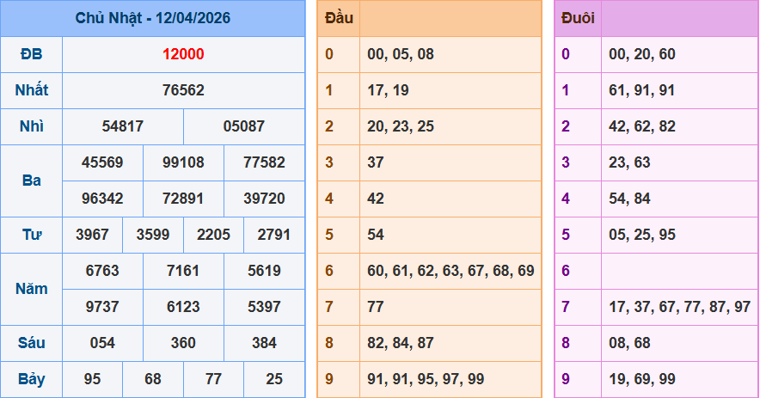760x398 pixels.
Task: Click third prize number 39720
Action: 264,199
